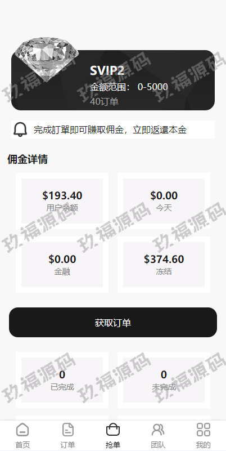The image size is (226, 451).
Task: Tap the diamond SVIP image
Action: (46, 56)
